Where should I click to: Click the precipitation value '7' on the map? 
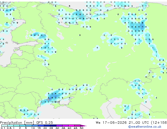point(143,27)
